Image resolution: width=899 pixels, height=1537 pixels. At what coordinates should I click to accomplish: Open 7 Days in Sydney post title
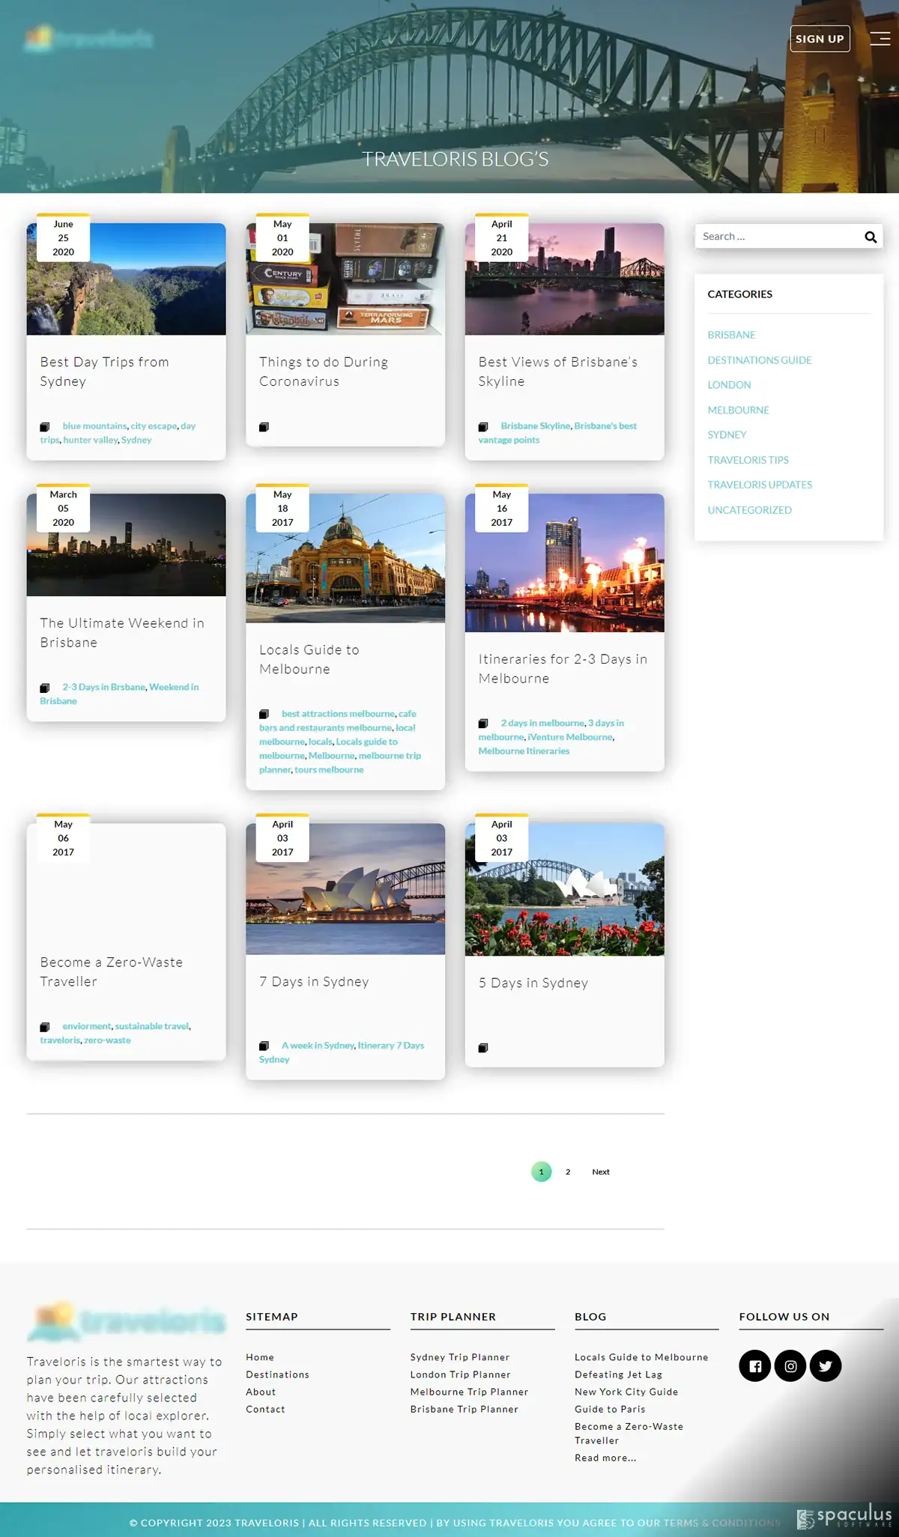[314, 982]
